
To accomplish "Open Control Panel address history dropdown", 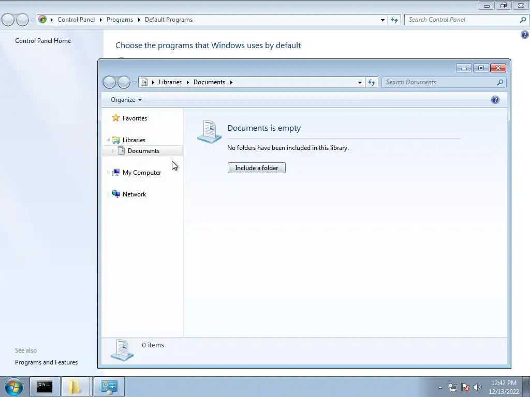I will pyautogui.click(x=382, y=20).
